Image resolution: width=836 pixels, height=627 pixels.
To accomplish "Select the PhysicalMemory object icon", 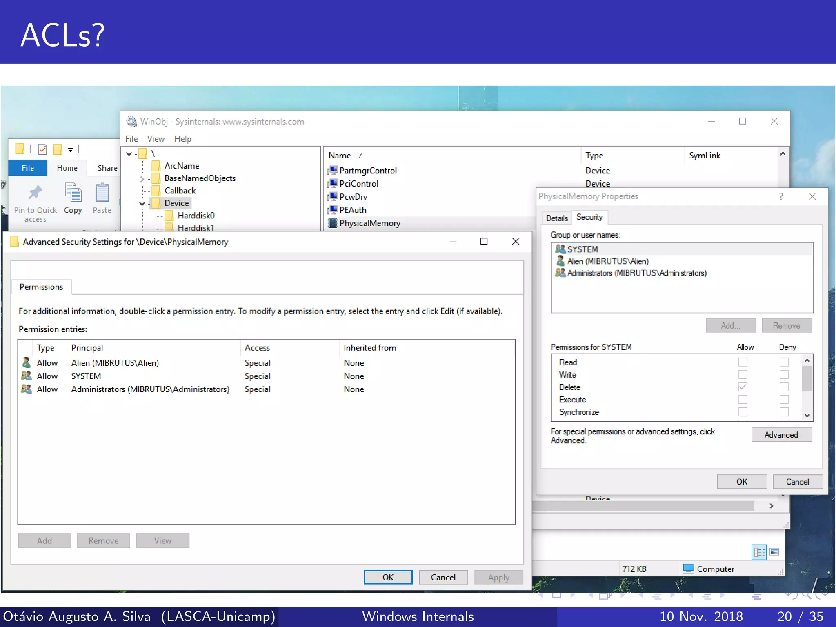I will click(x=333, y=223).
